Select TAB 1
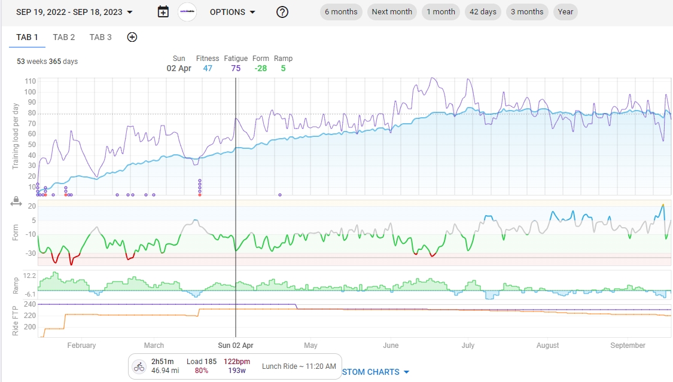The image size is (673, 382). coord(27,37)
